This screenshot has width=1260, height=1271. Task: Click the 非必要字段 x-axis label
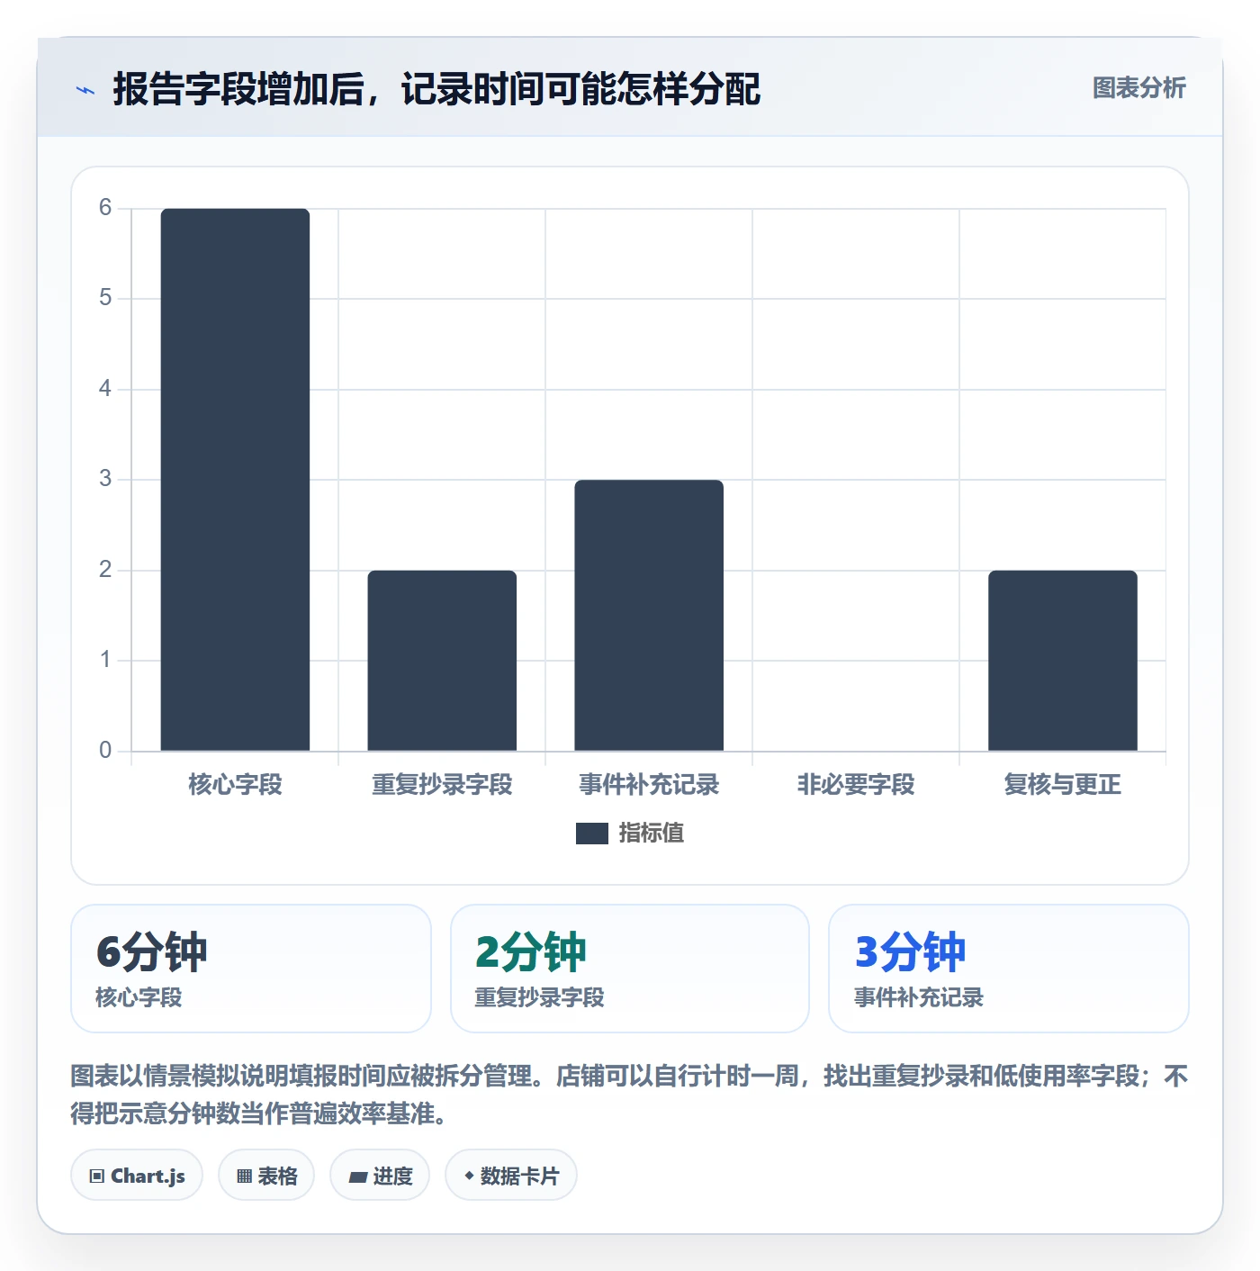pyautogui.click(x=856, y=785)
